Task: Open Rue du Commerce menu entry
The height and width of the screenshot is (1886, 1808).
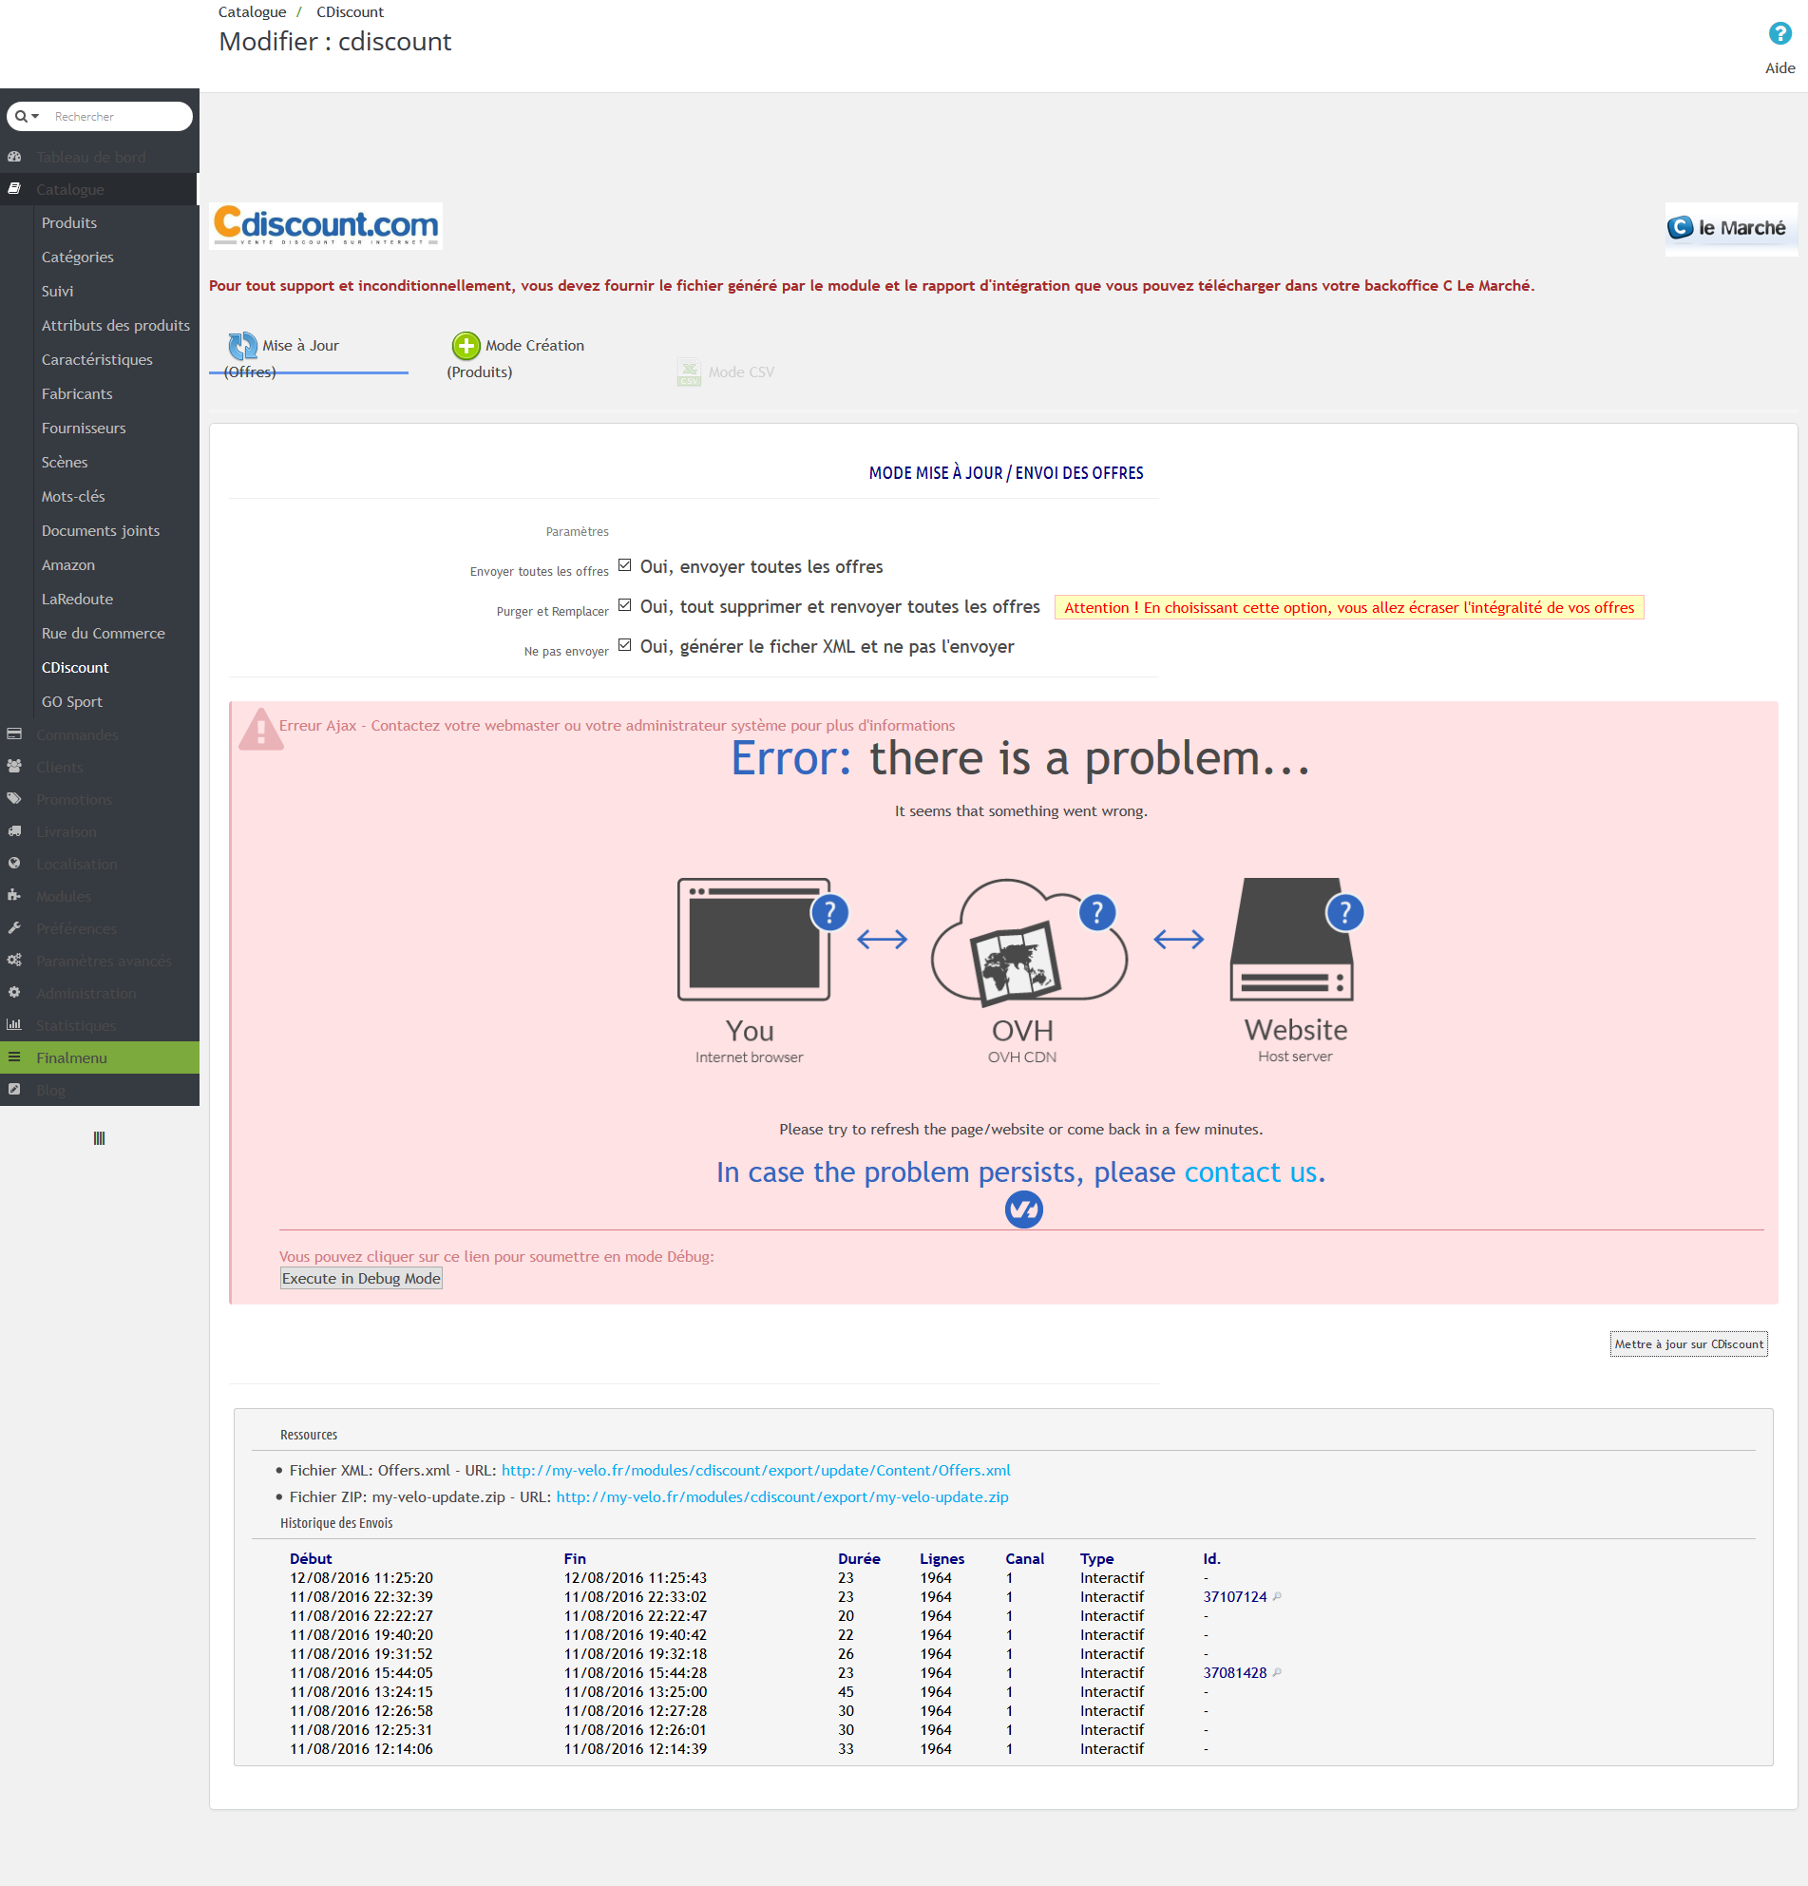Action: pos(103,633)
